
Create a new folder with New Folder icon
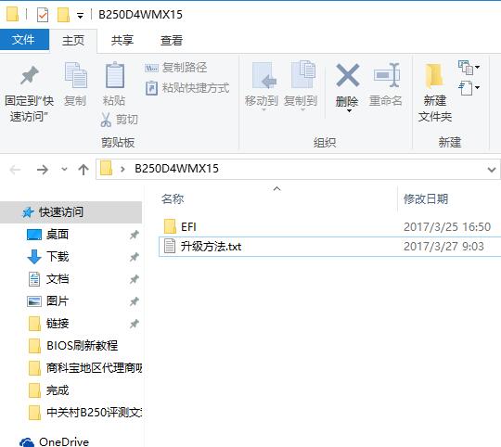point(434,76)
